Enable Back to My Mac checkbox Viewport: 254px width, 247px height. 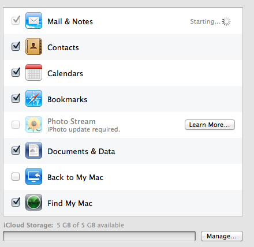tap(16, 177)
